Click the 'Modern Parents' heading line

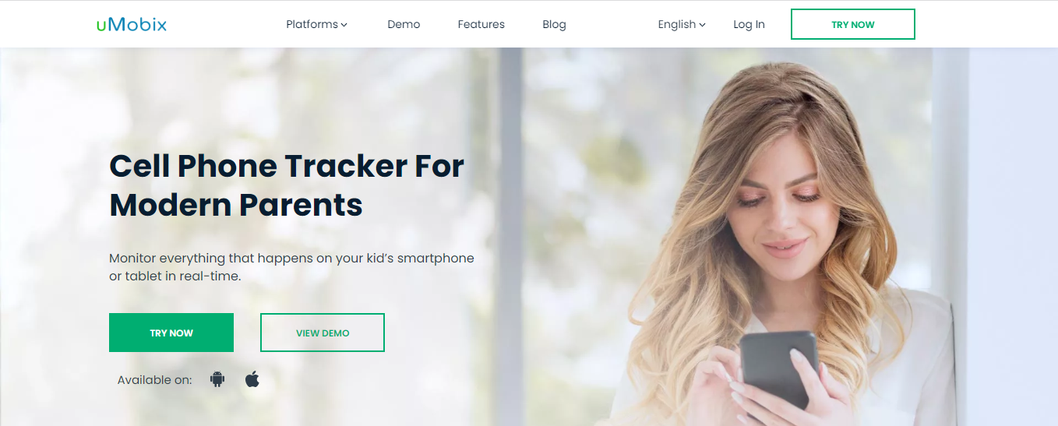pyautogui.click(x=236, y=204)
